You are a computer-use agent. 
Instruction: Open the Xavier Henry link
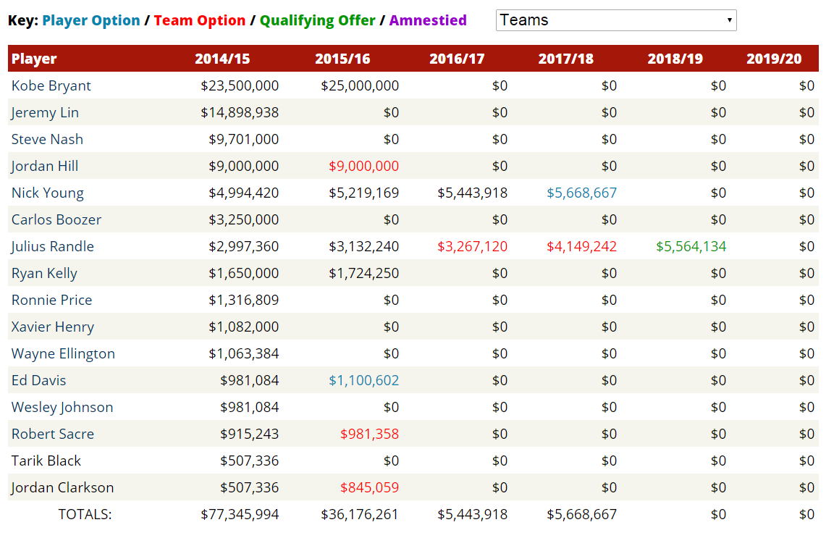[x=53, y=327]
